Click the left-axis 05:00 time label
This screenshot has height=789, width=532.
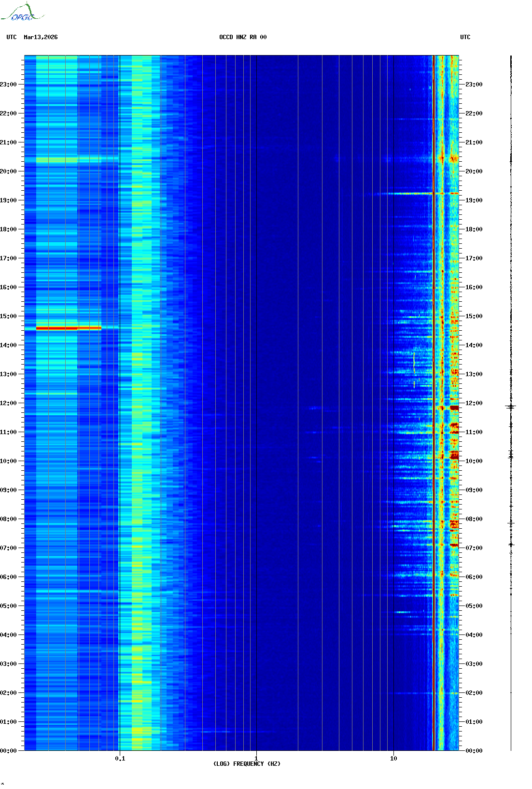tap(8, 606)
